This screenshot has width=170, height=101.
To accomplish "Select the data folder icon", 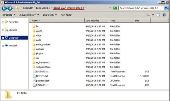I will coord(34,35).
